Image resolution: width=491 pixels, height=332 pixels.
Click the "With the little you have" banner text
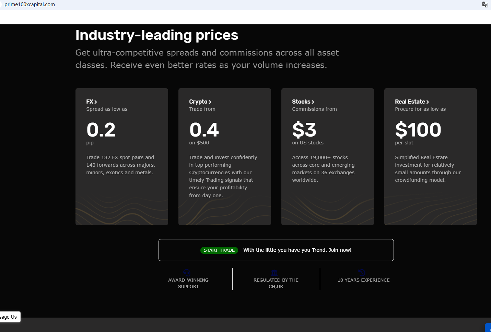[x=297, y=250]
